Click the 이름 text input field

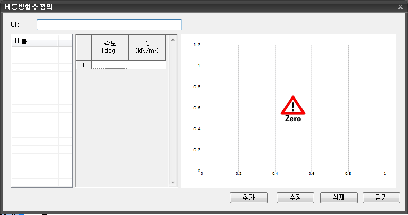(109, 25)
